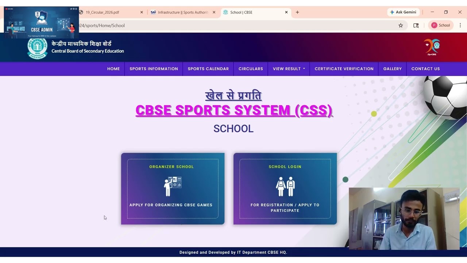Click the CBSE ADMIN overlay thumbnail

(x=41, y=22)
